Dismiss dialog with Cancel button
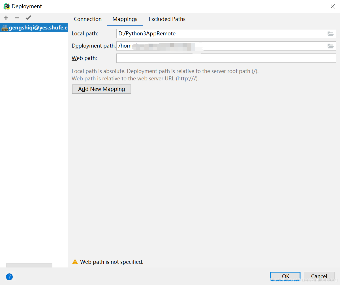 319,276
